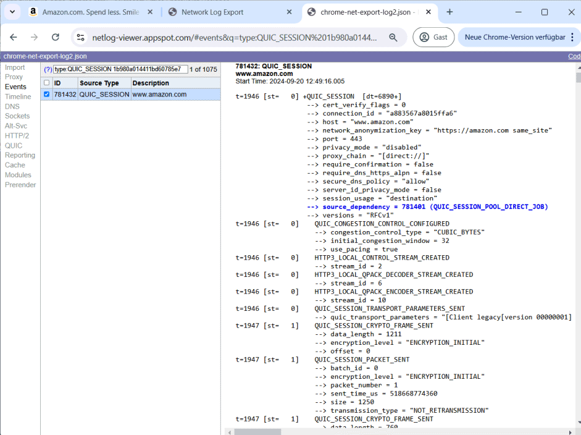Click the (?) filter help link
581x435 pixels.
(x=48, y=69)
